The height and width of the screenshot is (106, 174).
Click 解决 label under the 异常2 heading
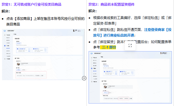[x=93, y=11]
